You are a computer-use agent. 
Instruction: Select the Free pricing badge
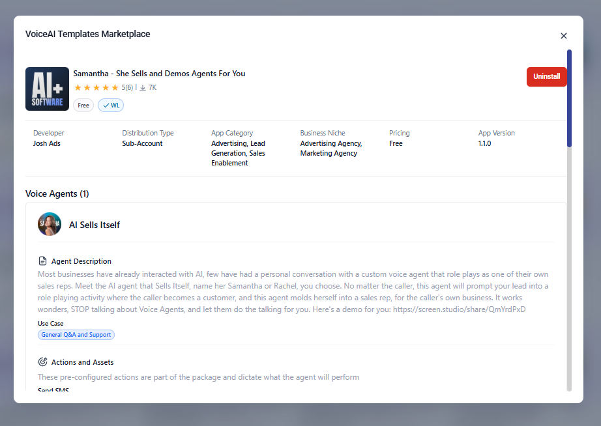83,106
